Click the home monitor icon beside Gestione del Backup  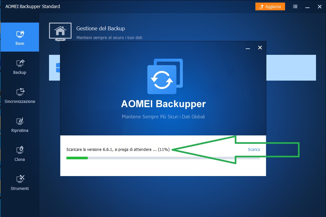point(60,32)
